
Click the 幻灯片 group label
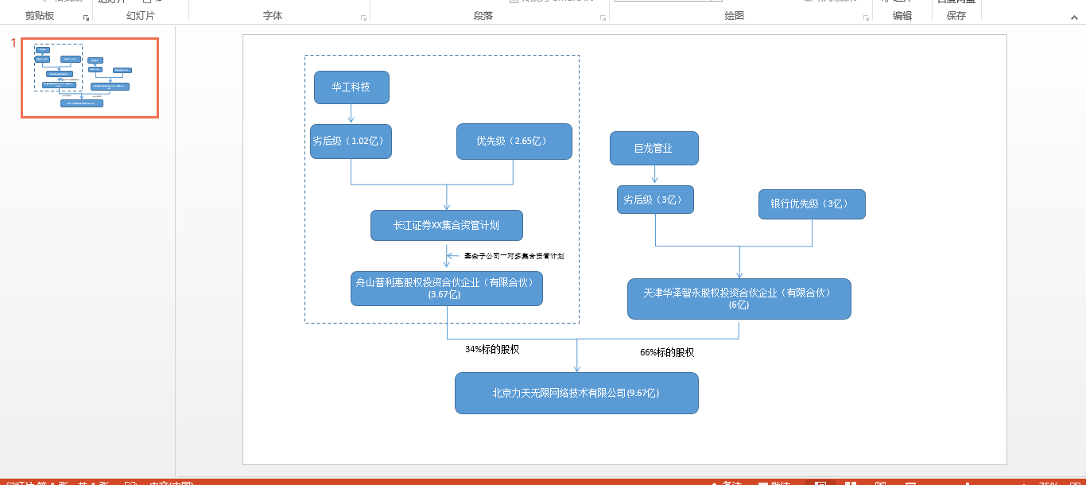[141, 16]
